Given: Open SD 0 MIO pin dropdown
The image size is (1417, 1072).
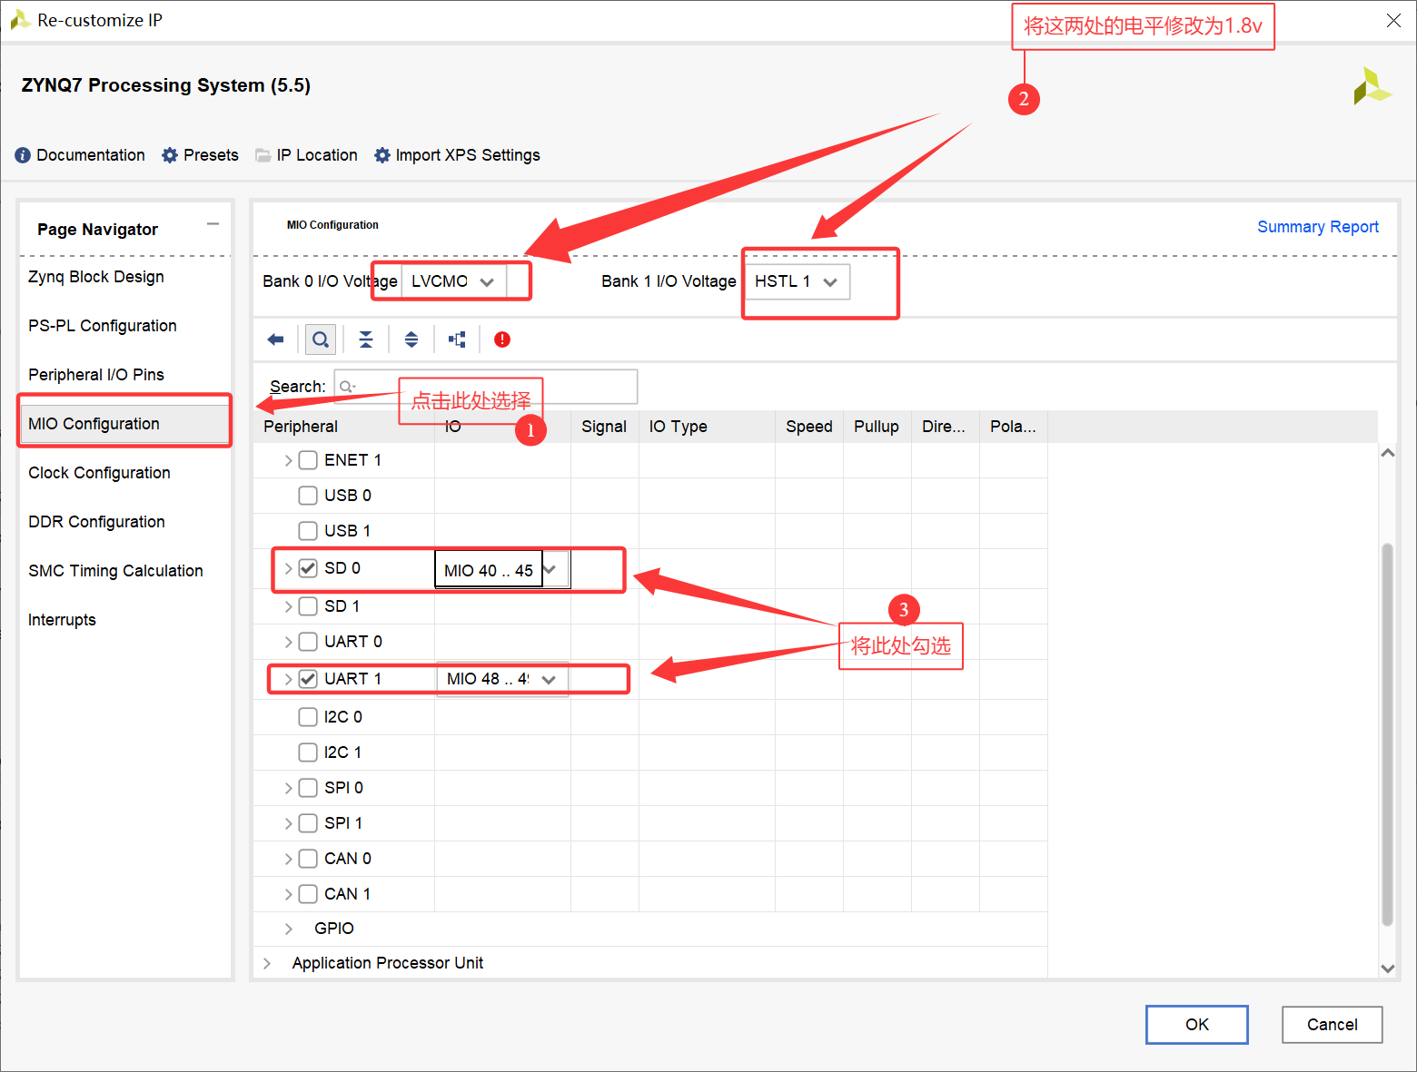Looking at the screenshot, I should pyautogui.click(x=502, y=570).
